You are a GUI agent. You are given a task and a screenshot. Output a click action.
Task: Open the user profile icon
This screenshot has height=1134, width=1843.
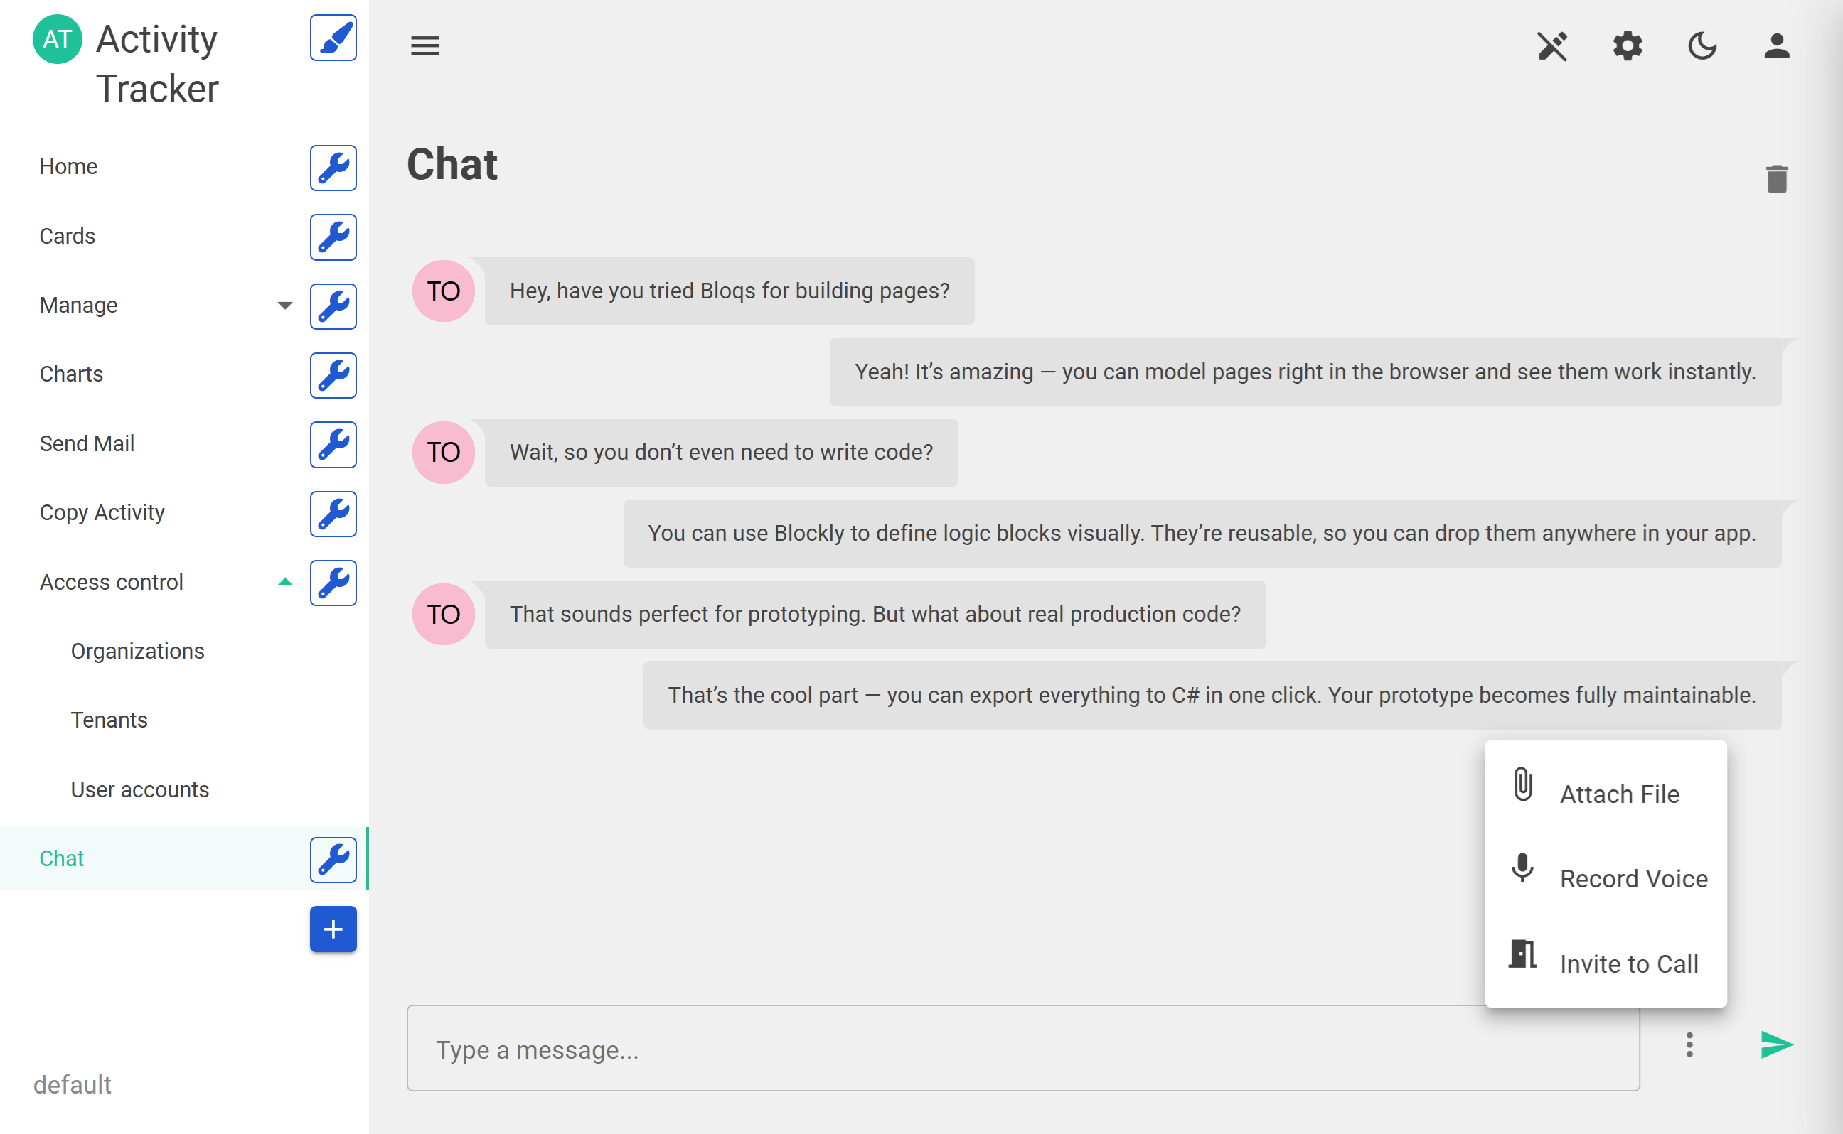(x=1776, y=46)
